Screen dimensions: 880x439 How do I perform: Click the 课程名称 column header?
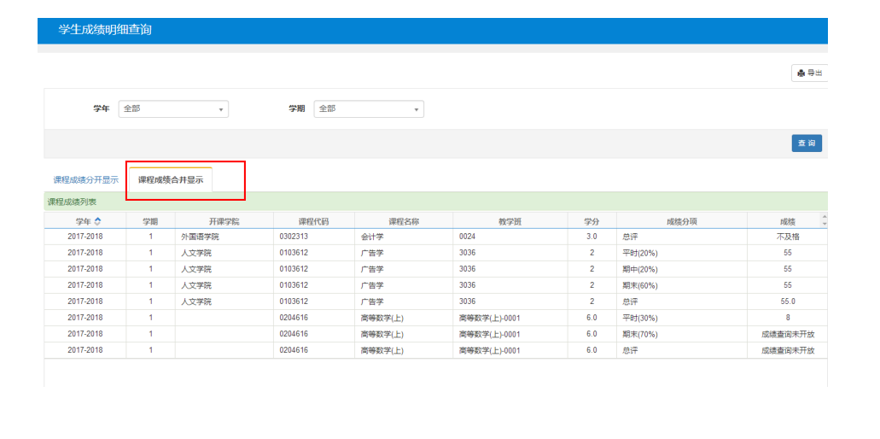403,221
